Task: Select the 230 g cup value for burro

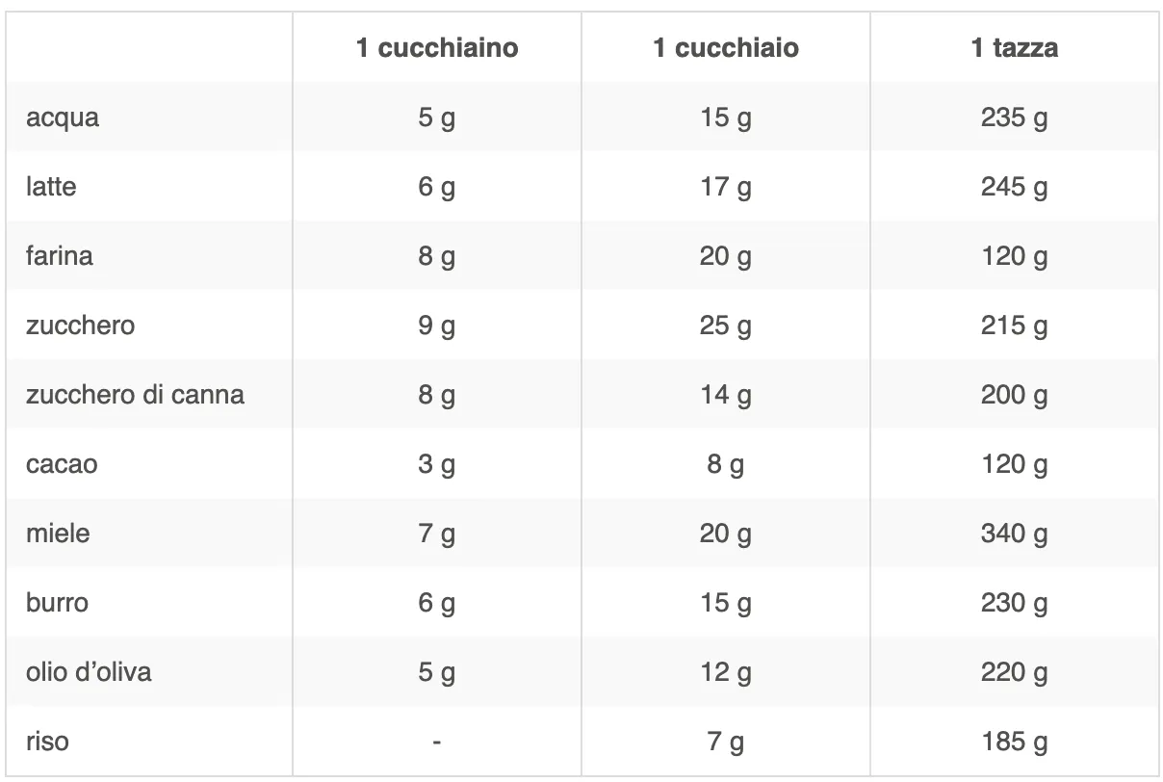Action: 1014,603
